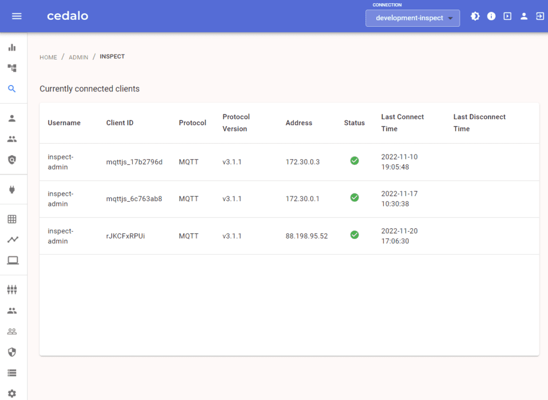This screenshot has height=400, width=548.
Task: Click the ADMIN breadcrumb link
Action: 78,57
